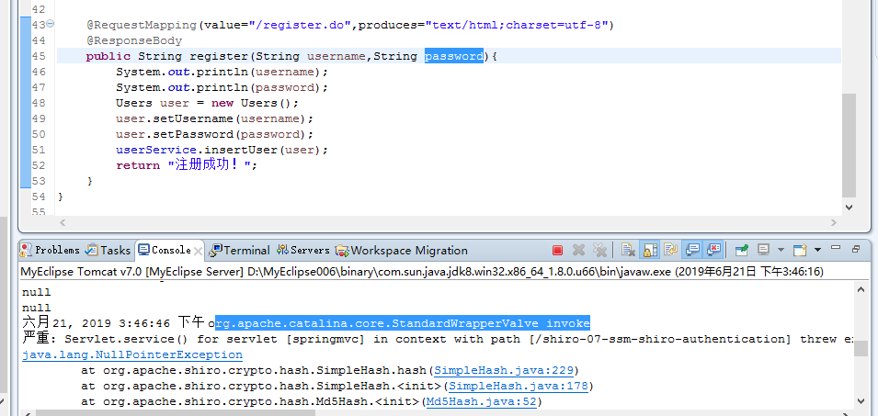This screenshot has width=878, height=416.
Task: Open the Md5Hash.java:52 stack trace link
Action: 482,401
